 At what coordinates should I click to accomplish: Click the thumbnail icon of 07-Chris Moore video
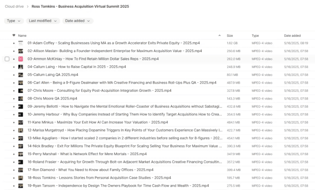[21, 91]
